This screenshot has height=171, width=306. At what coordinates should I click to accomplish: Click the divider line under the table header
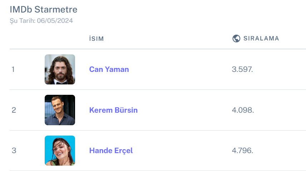coord(157,49)
